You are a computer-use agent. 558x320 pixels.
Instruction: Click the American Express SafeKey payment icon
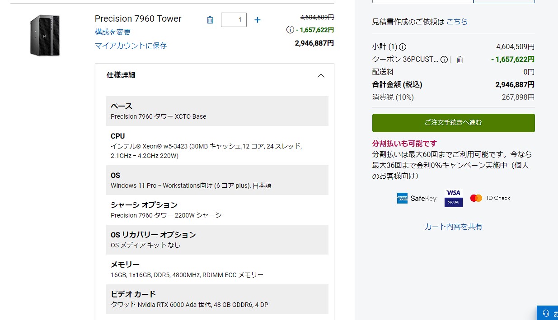[416, 198]
